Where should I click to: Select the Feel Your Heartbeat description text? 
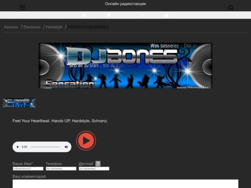coord(60,121)
